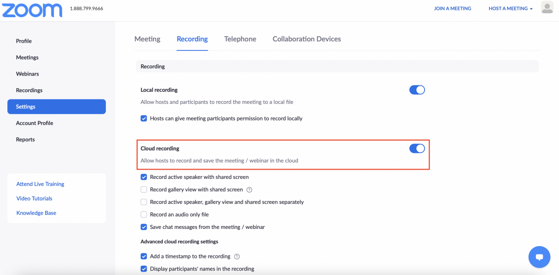Expand the Host a Meeting dropdown
Viewport: 559px width, 275px height.
pyautogui.click(x=510, y=8)
